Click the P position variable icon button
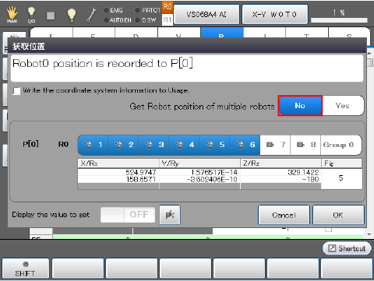 coord(170,215)
